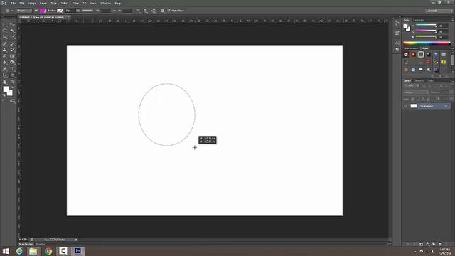Select the Healing Brush tool
Image resolution: width=455 pixels, height=256 pixels.
pyautogui.click(x=4, y=43)
